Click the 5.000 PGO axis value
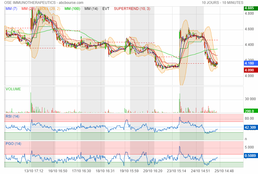Image resolution: width=258 pixels, height=174 pixels. pos(249,147)
